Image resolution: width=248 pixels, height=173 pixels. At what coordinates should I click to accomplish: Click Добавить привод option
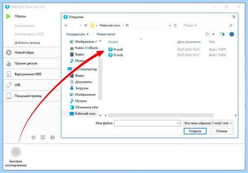tap(27, 43)
